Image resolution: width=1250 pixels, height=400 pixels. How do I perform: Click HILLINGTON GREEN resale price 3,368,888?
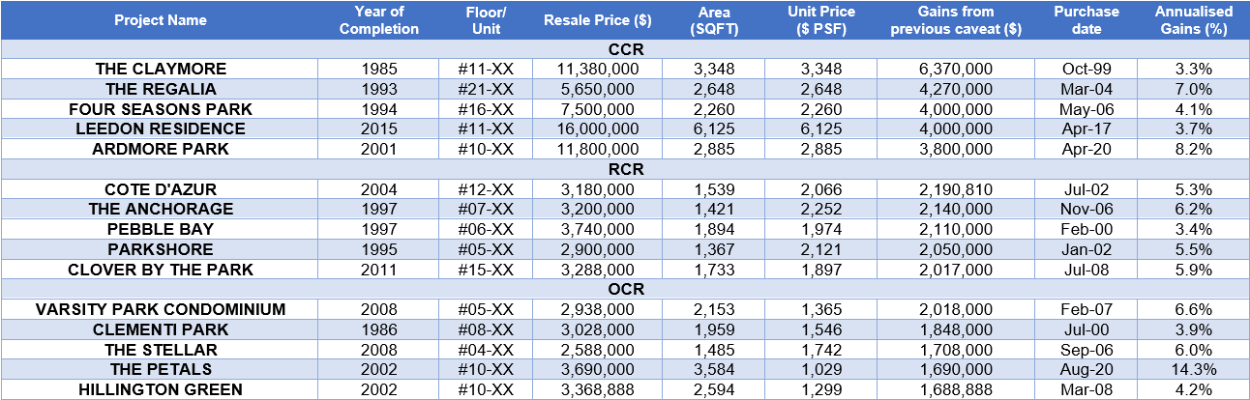tap(597, 389)
